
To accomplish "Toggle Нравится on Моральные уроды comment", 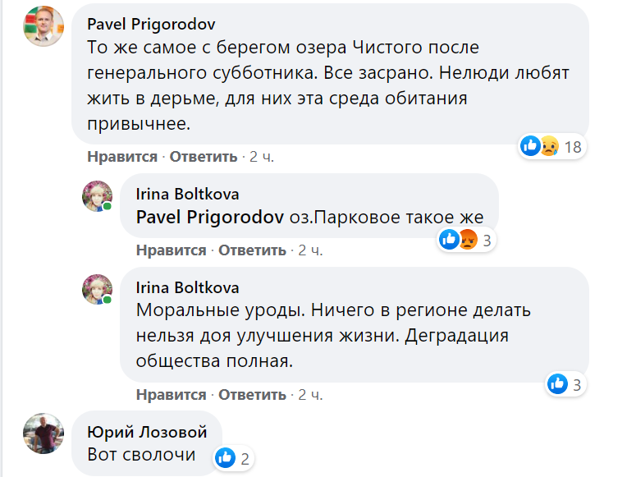I will pos(171,395).
